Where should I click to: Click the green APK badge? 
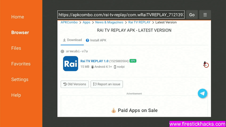[133, 61]
